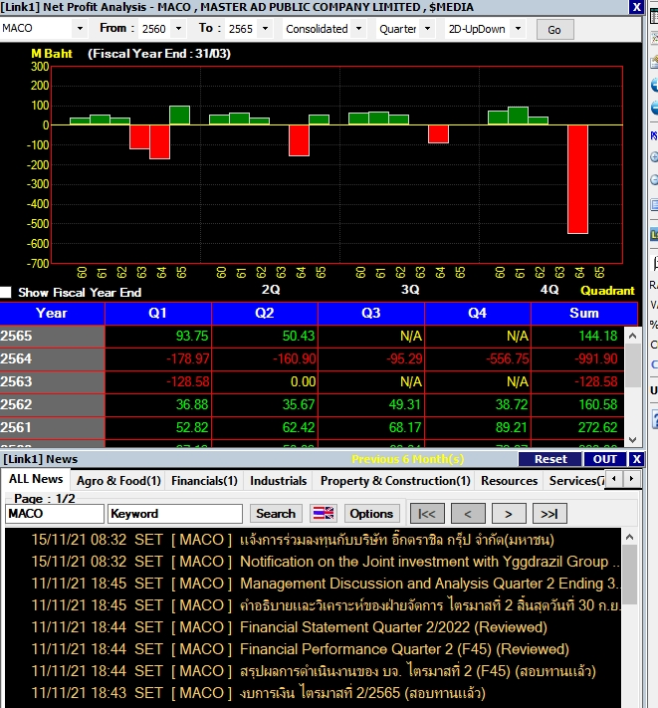Click the profit table scrollbar thumb
The width and height of the screenshot is (658, 708).
click(x=633, y=364)
